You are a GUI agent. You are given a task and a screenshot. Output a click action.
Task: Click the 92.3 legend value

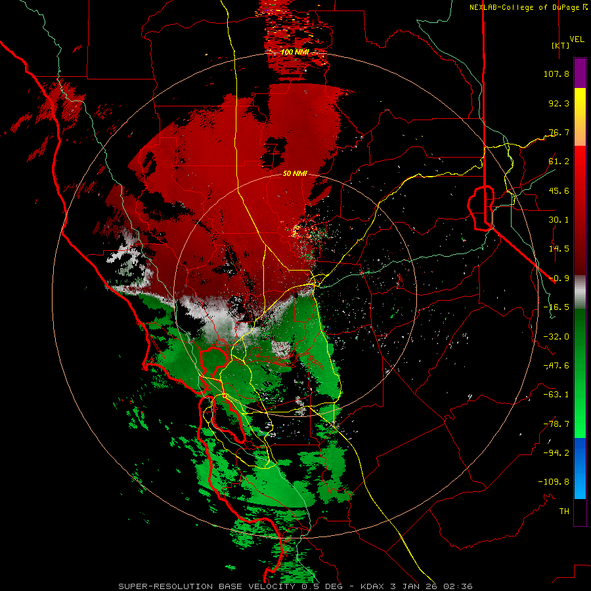(559, 103)
